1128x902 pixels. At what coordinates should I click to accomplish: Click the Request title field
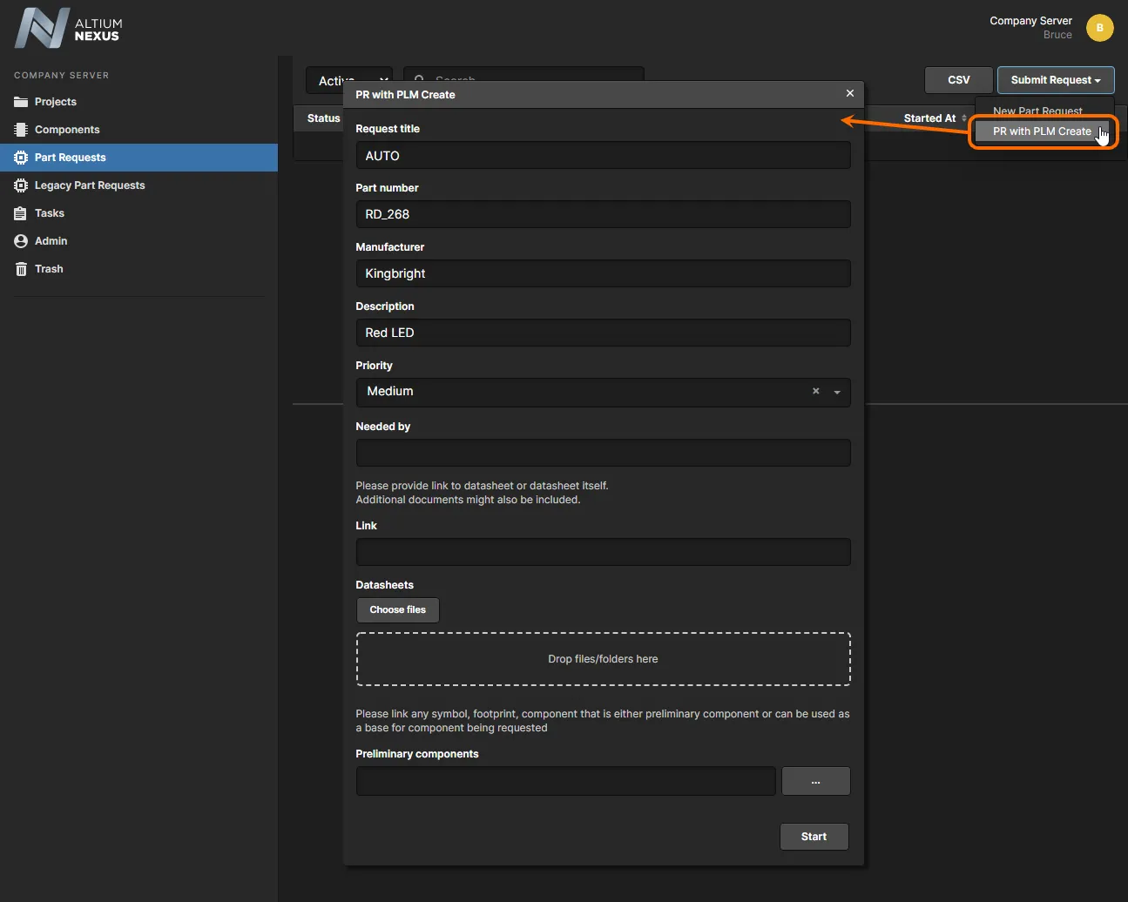click(604, 155)
